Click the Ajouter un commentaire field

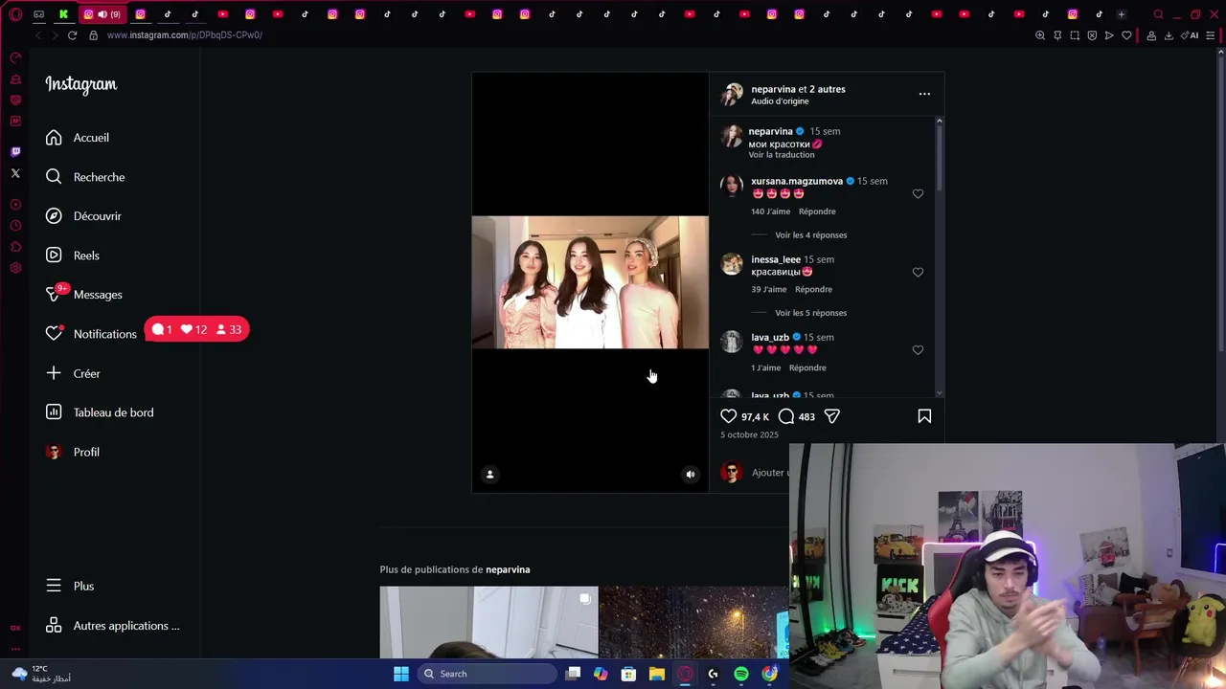tap(770, 473)
